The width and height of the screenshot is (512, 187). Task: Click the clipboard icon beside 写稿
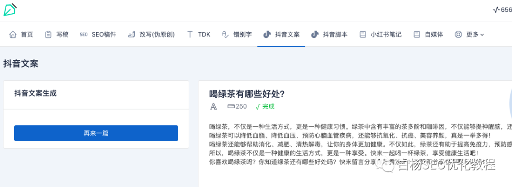point(48,34)
